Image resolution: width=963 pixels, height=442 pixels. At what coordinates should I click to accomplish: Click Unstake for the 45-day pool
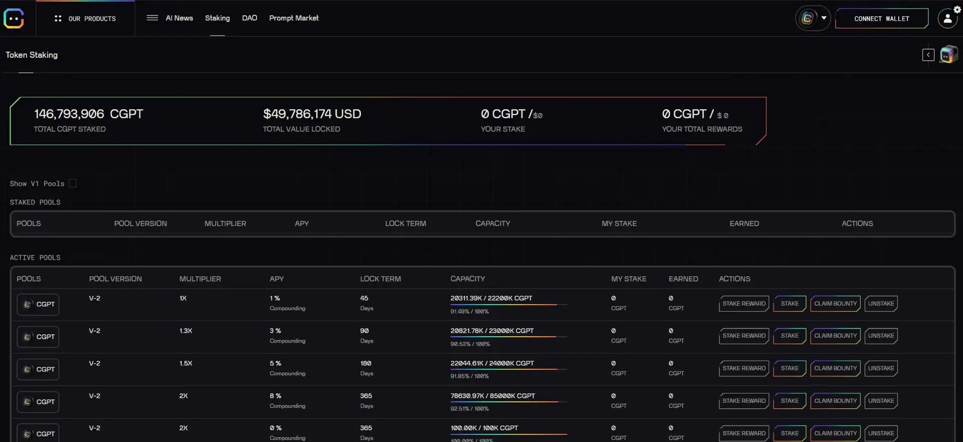881,304
